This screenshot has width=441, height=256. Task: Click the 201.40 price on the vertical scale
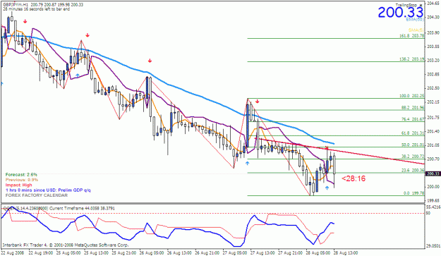coord(433,131)
